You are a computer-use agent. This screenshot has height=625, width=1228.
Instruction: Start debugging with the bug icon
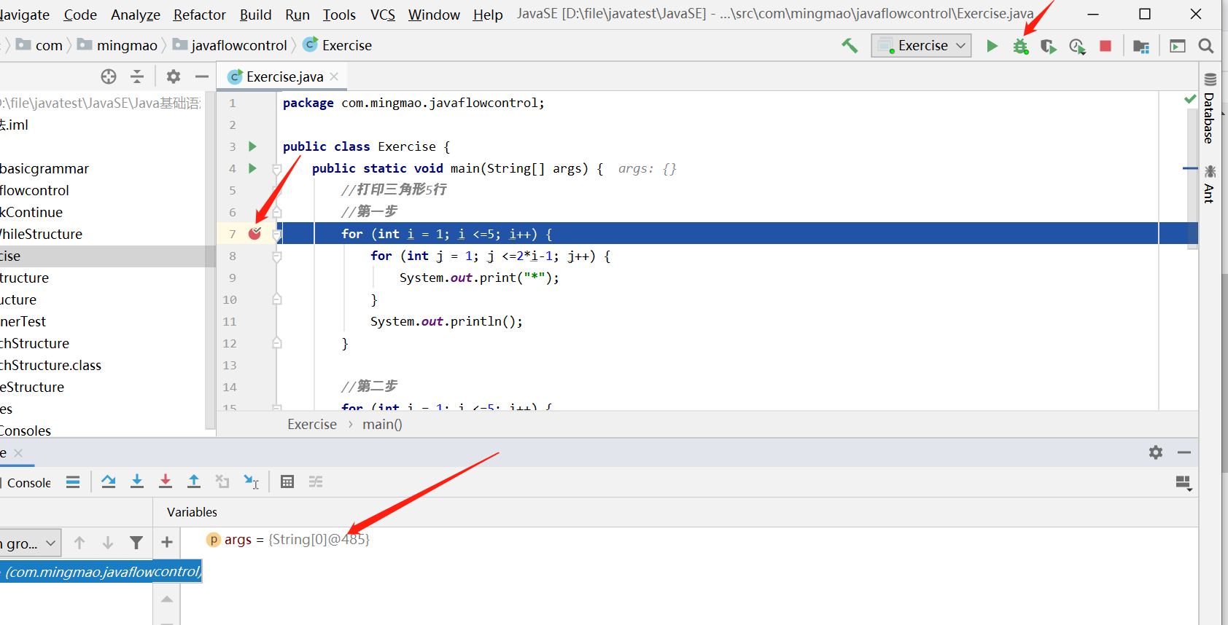1020,46
